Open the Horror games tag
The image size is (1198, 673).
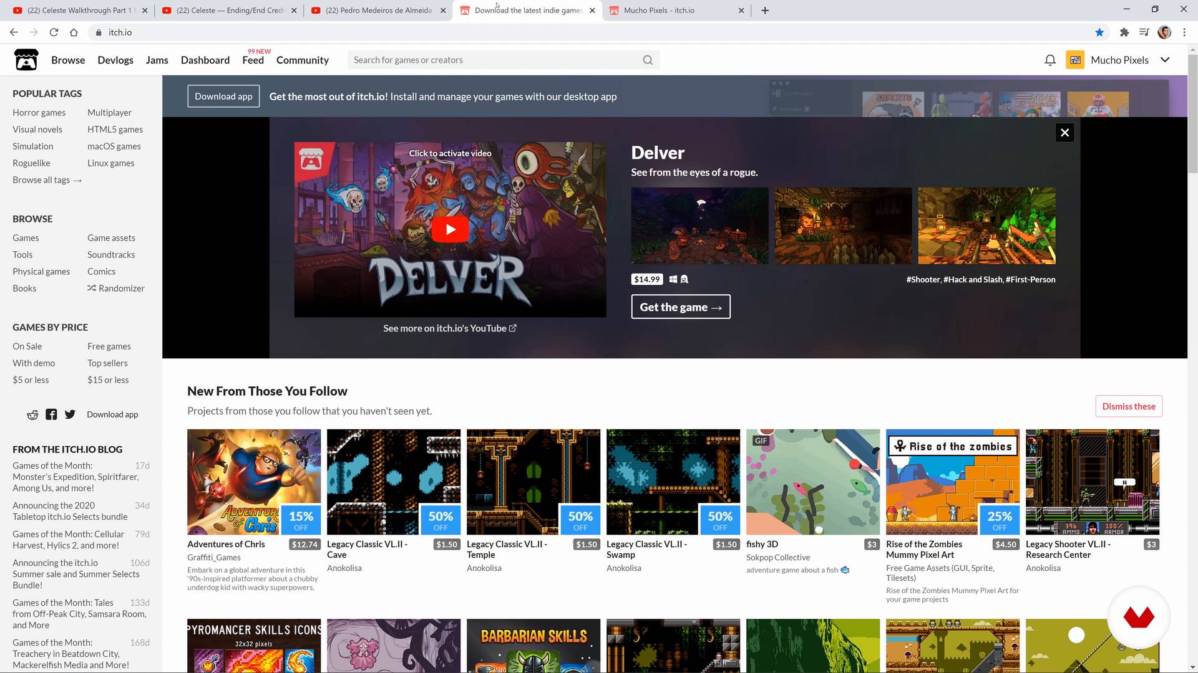39,112
